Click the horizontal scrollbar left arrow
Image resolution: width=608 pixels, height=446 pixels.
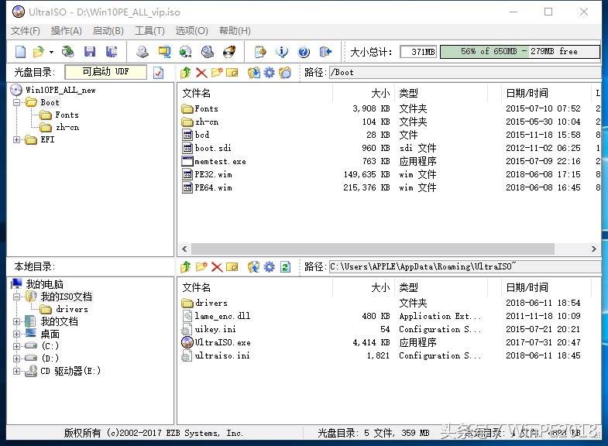tap(184, 249)
